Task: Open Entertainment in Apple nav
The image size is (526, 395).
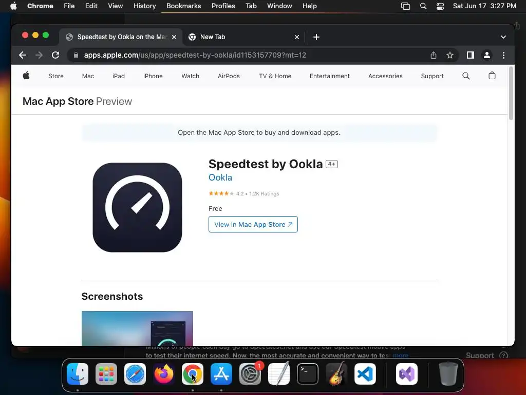Action: (x=329, y=76)
